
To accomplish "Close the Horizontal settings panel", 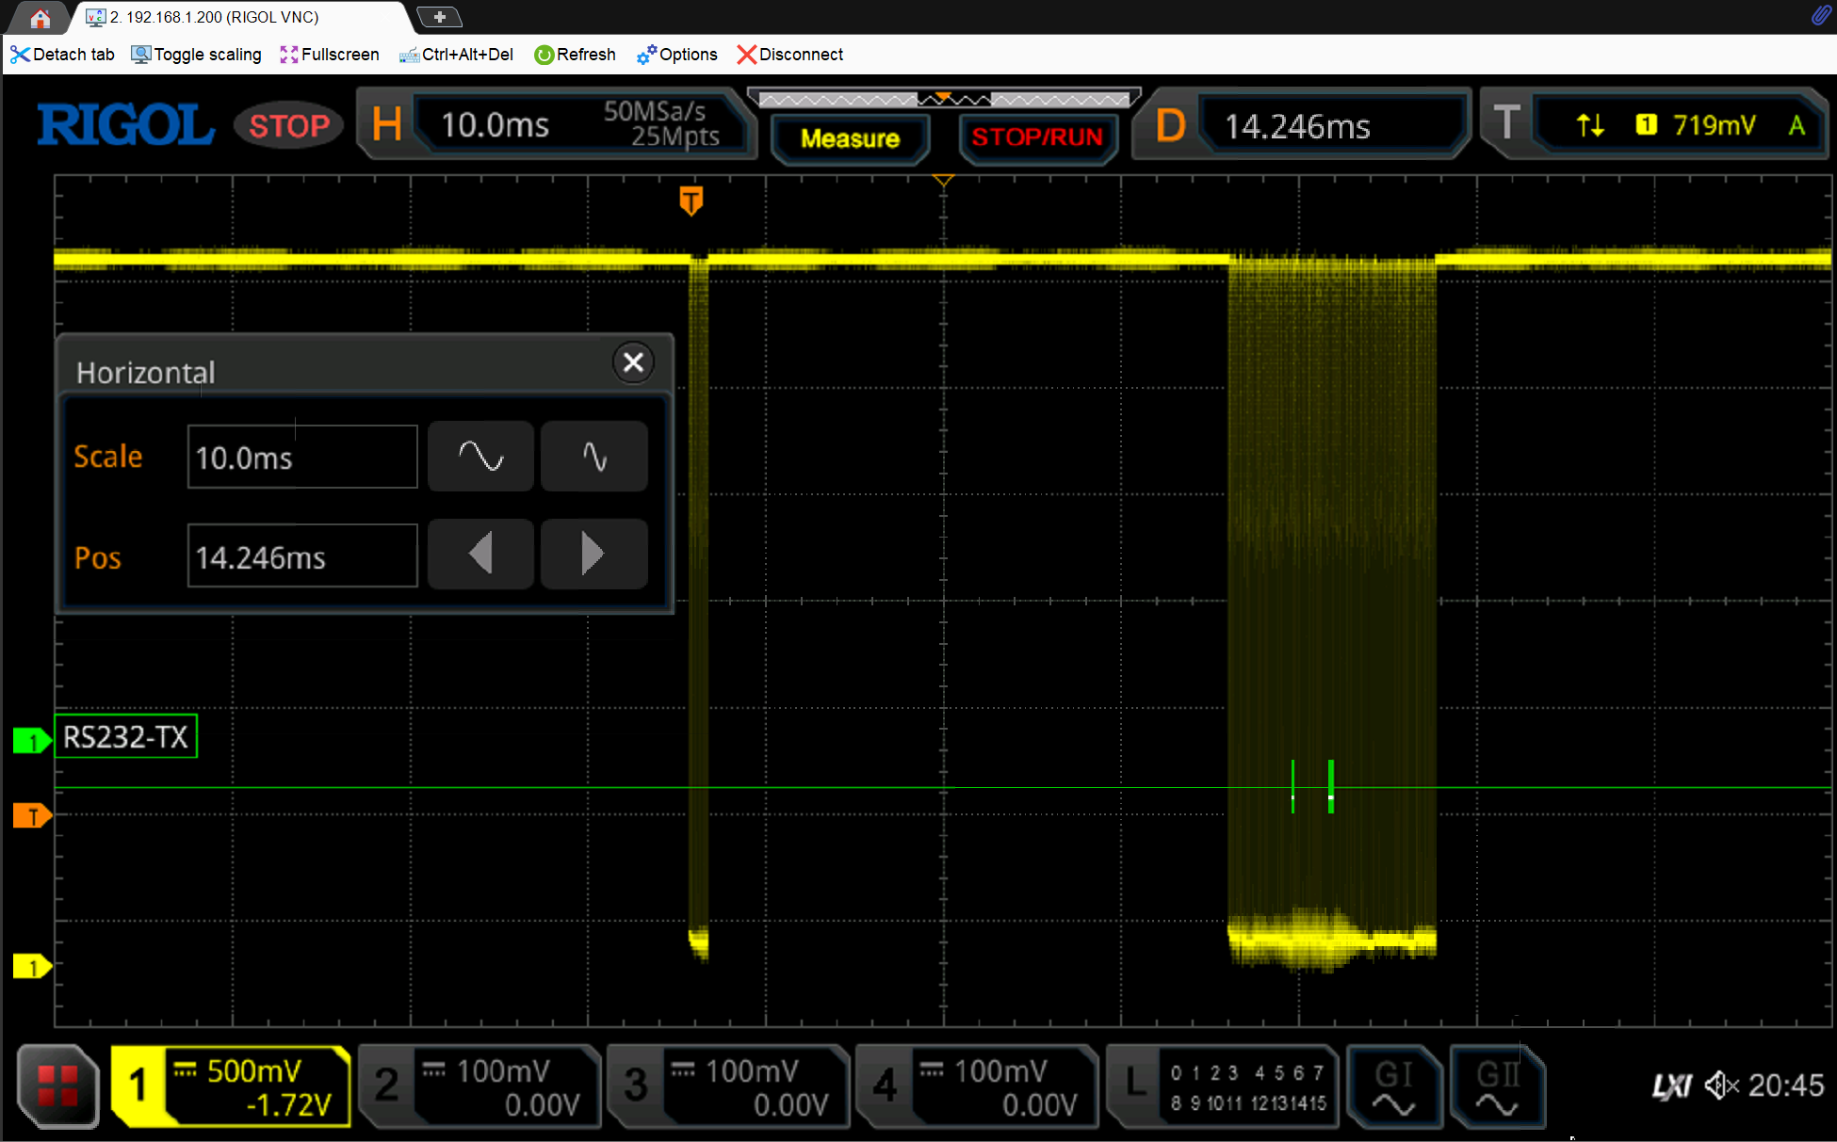I will click(x=633, y=362).
